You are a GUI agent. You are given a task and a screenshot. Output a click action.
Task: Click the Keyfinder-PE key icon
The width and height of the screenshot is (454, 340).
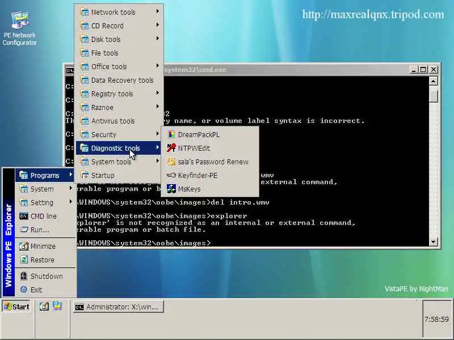(x=171, y=175)
